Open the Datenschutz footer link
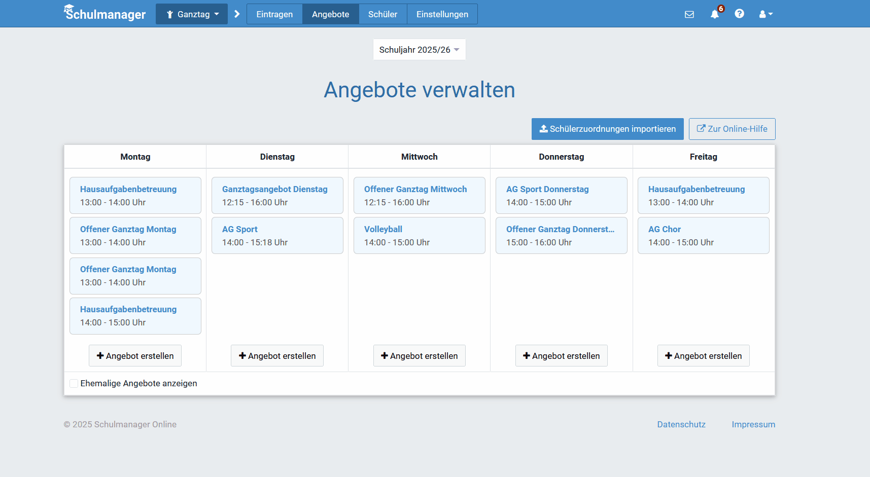 pyautogui.click(x=681, y=424)
